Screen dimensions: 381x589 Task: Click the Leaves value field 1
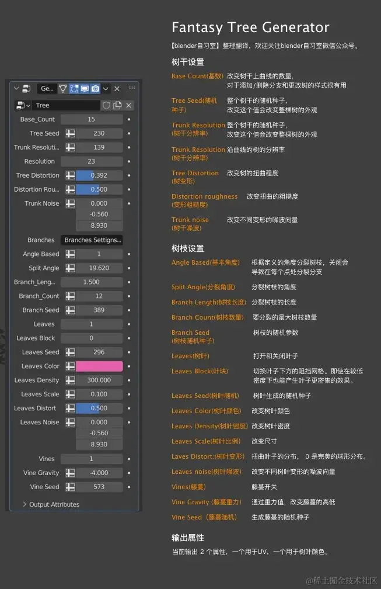92,324
